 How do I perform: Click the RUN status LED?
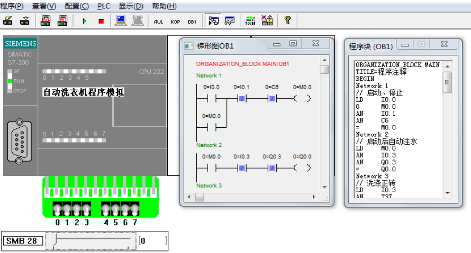pos(10,81)
